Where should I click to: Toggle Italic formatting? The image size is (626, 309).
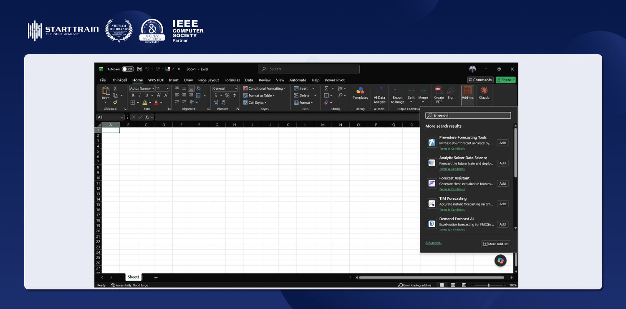tap(140, 95)
